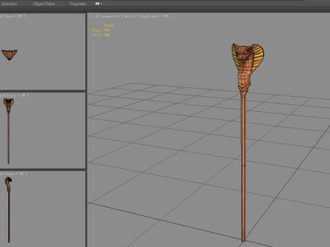Image resolution: width=330 pixels, height=247 pixels.
Task: Toggle the ribbon display icon beside Populate
Action: [x=98, y=3]
